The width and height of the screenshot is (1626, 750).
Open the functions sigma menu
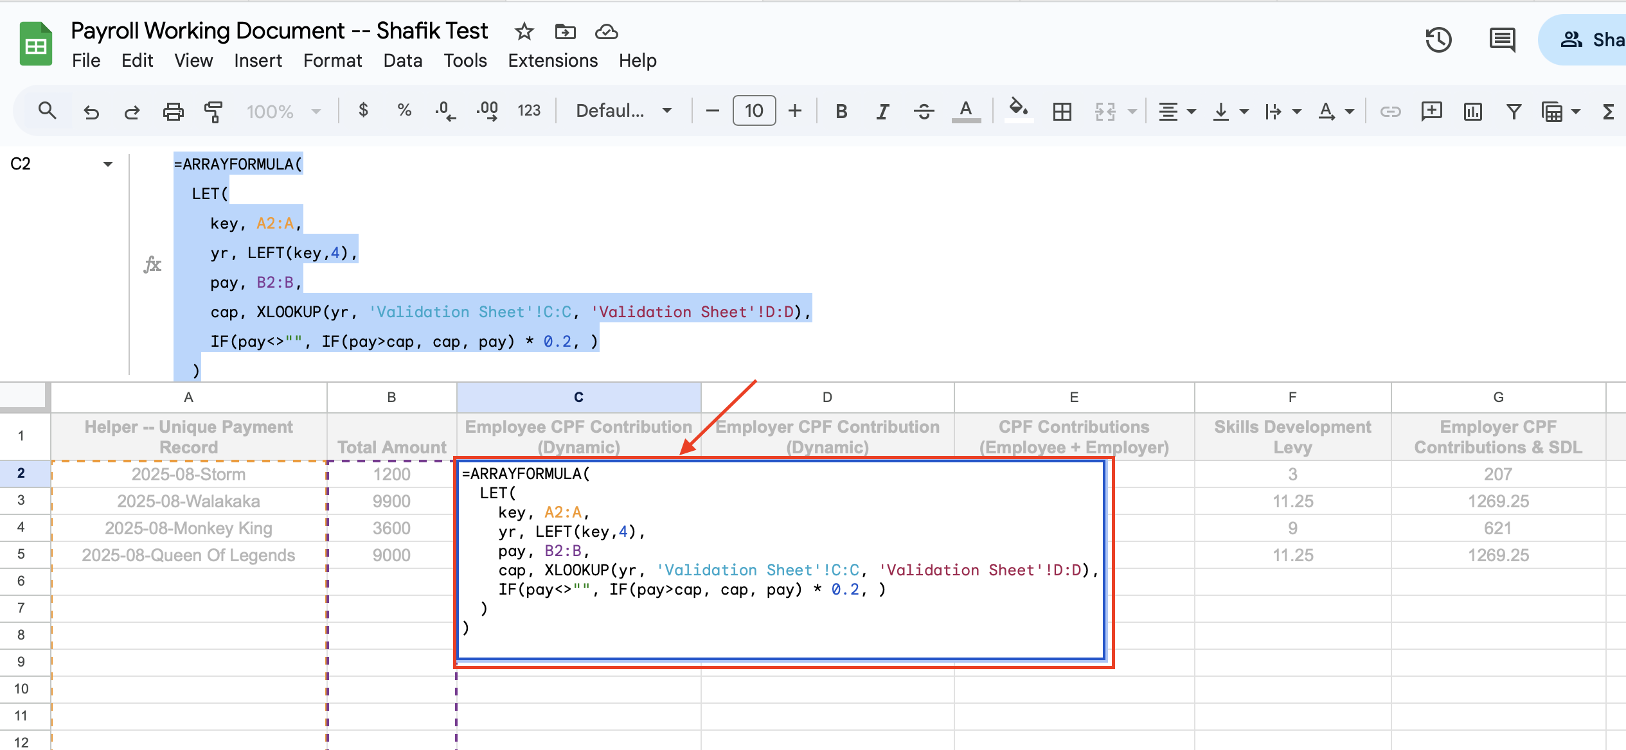1609,112
